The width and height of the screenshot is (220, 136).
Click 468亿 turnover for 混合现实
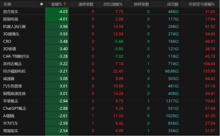click(173, 11)
